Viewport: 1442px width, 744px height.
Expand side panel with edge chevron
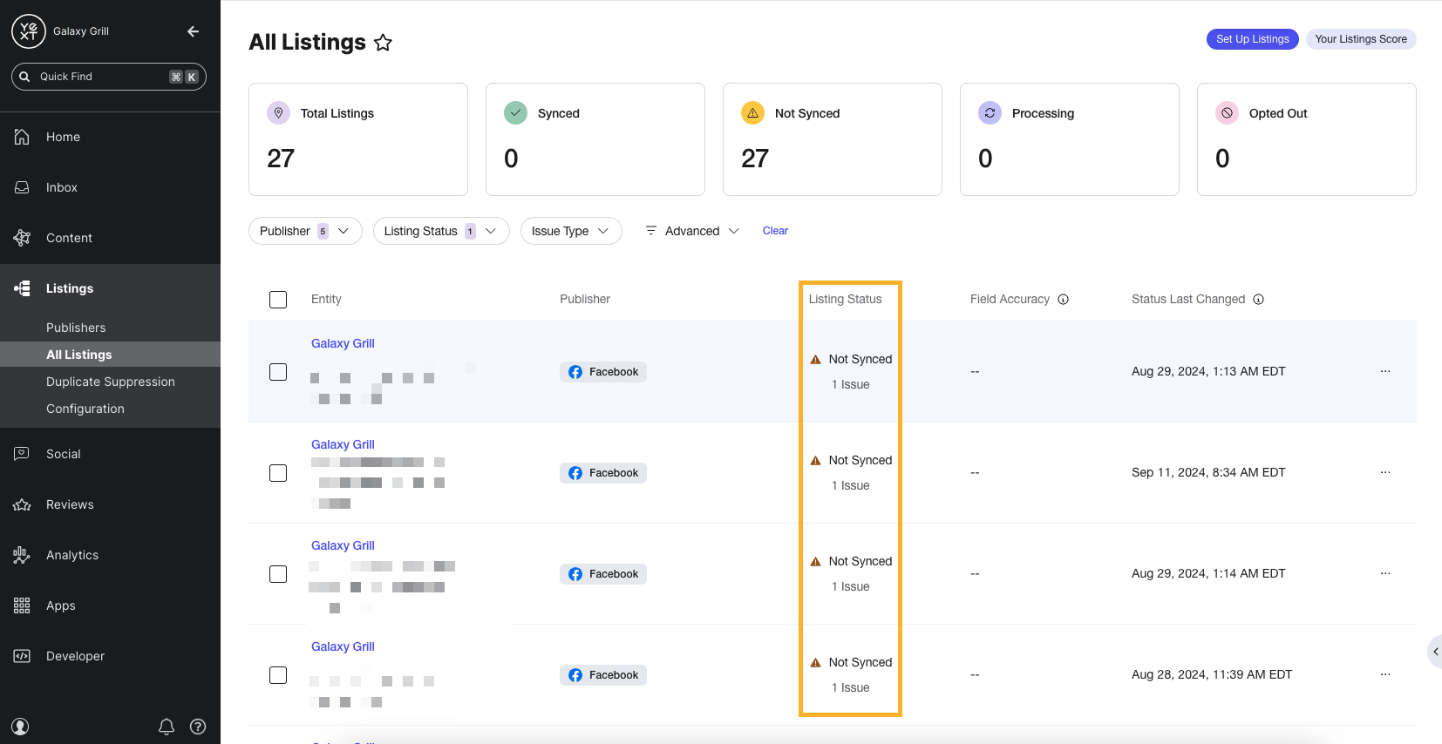click(x=1435, y=652)
